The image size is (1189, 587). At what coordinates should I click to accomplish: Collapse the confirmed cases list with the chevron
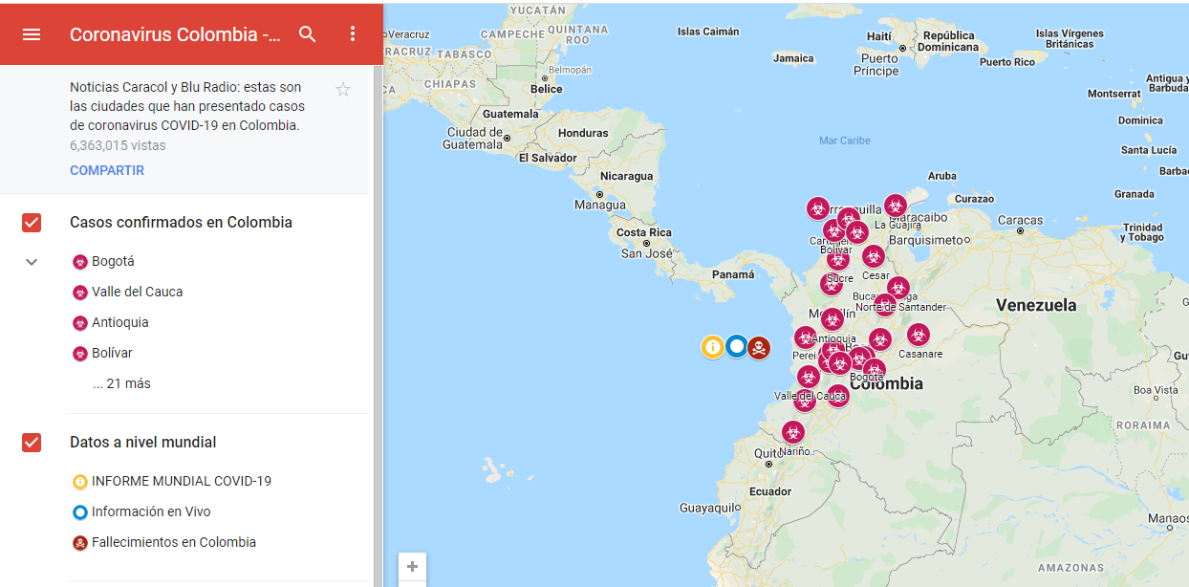(32, 261)
